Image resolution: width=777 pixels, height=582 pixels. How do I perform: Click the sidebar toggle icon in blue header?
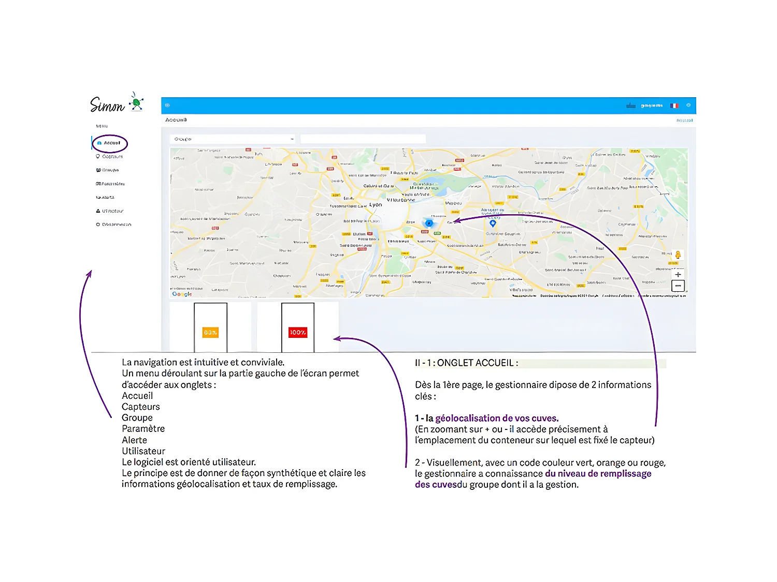167,106
